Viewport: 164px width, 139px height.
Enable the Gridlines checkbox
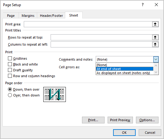pos(10,58)
